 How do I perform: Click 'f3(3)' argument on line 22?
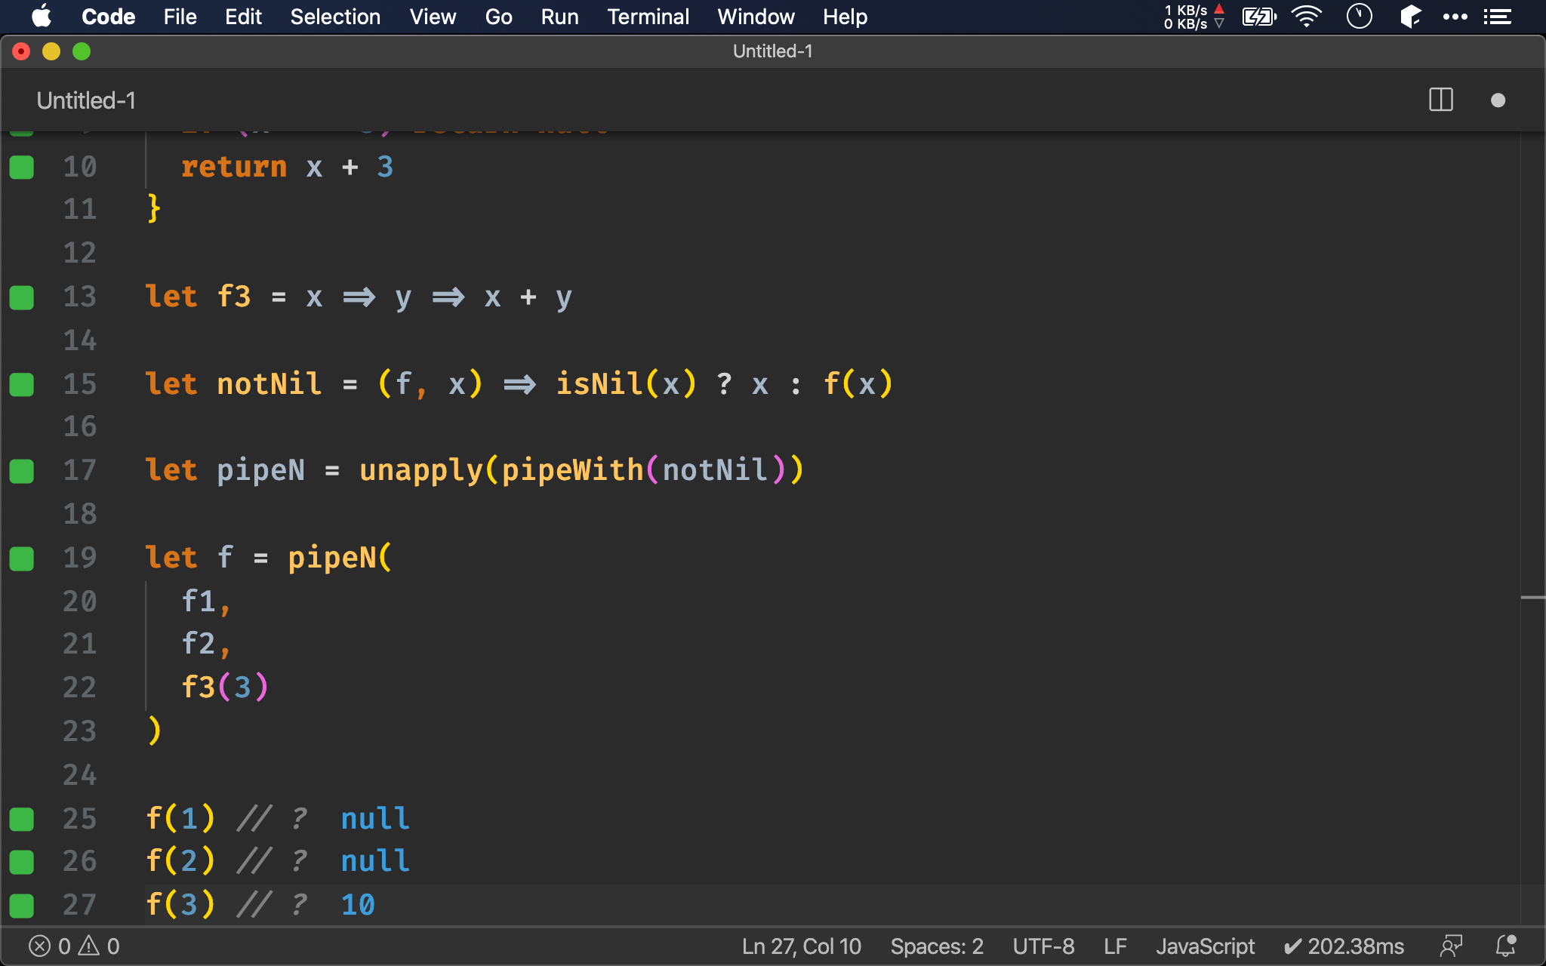[x=225, y=688]
